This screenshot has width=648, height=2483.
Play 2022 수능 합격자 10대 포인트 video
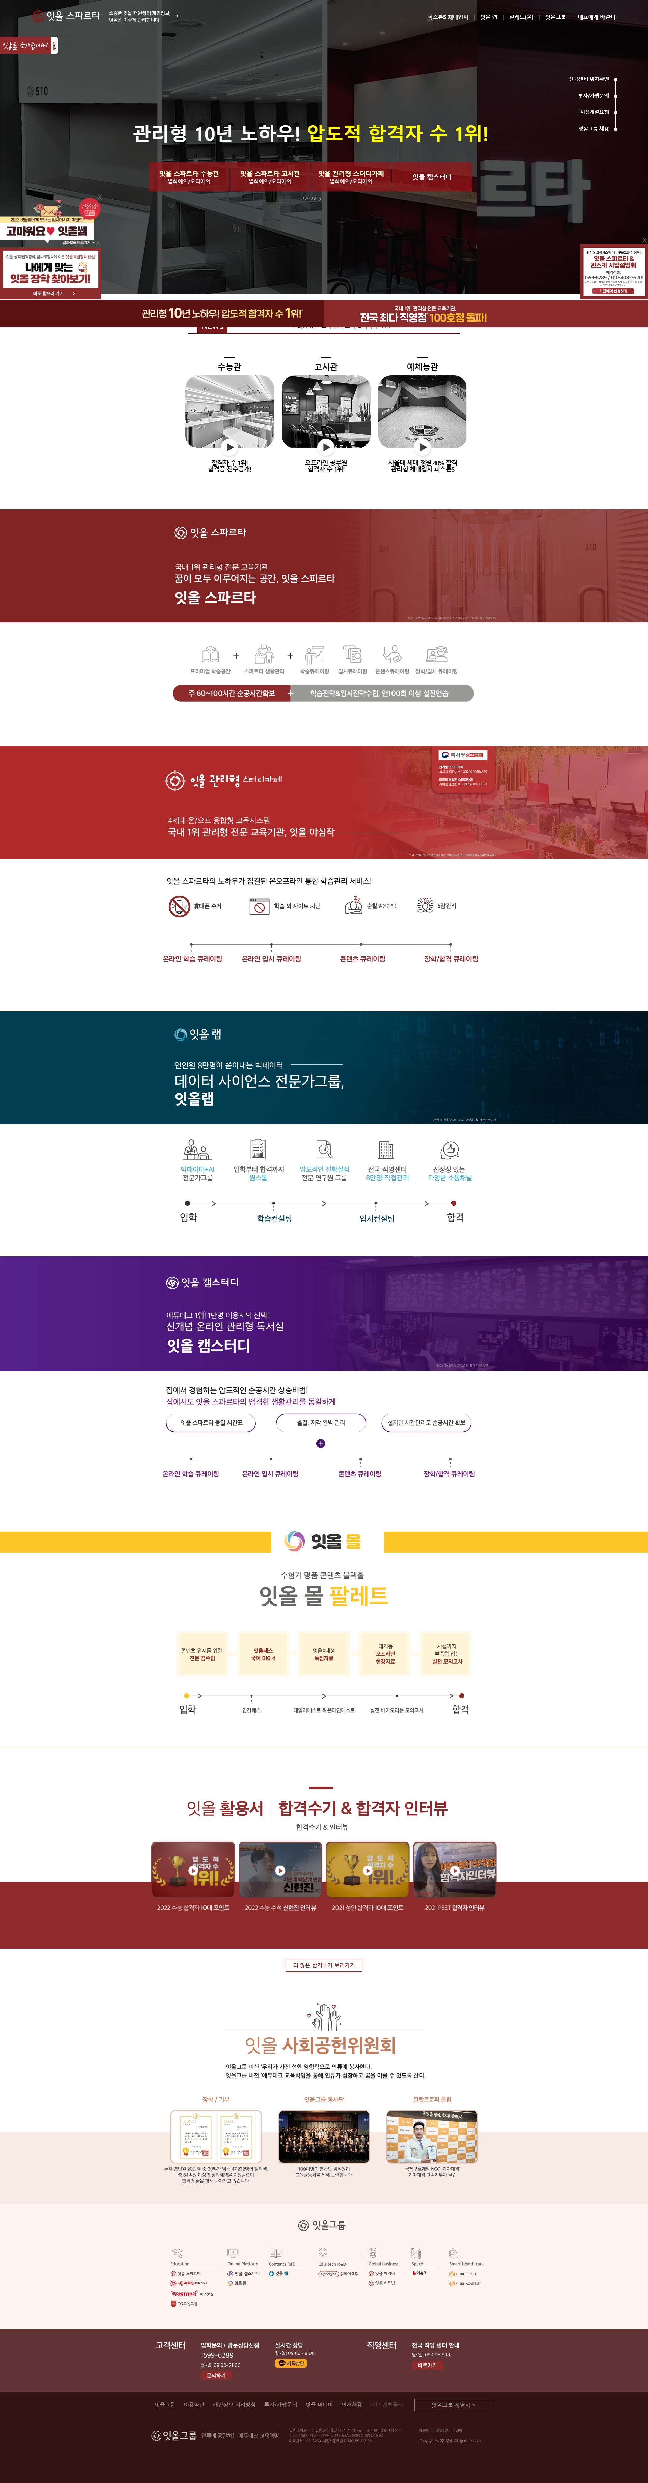tap(193, 1870)
